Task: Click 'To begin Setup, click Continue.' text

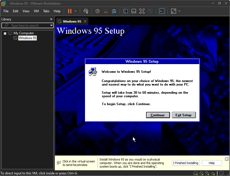Action: pyautogui.click(x=126, y=104)
